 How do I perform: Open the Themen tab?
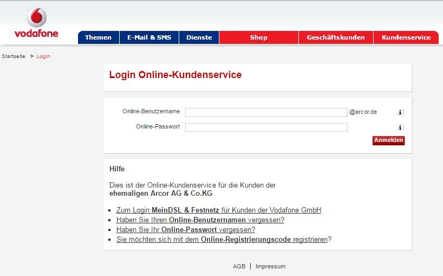click(99, 37)
